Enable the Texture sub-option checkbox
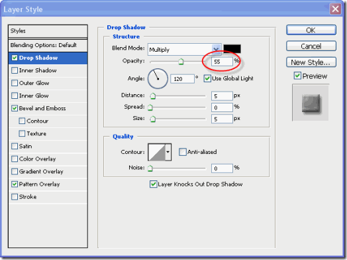 22,134
